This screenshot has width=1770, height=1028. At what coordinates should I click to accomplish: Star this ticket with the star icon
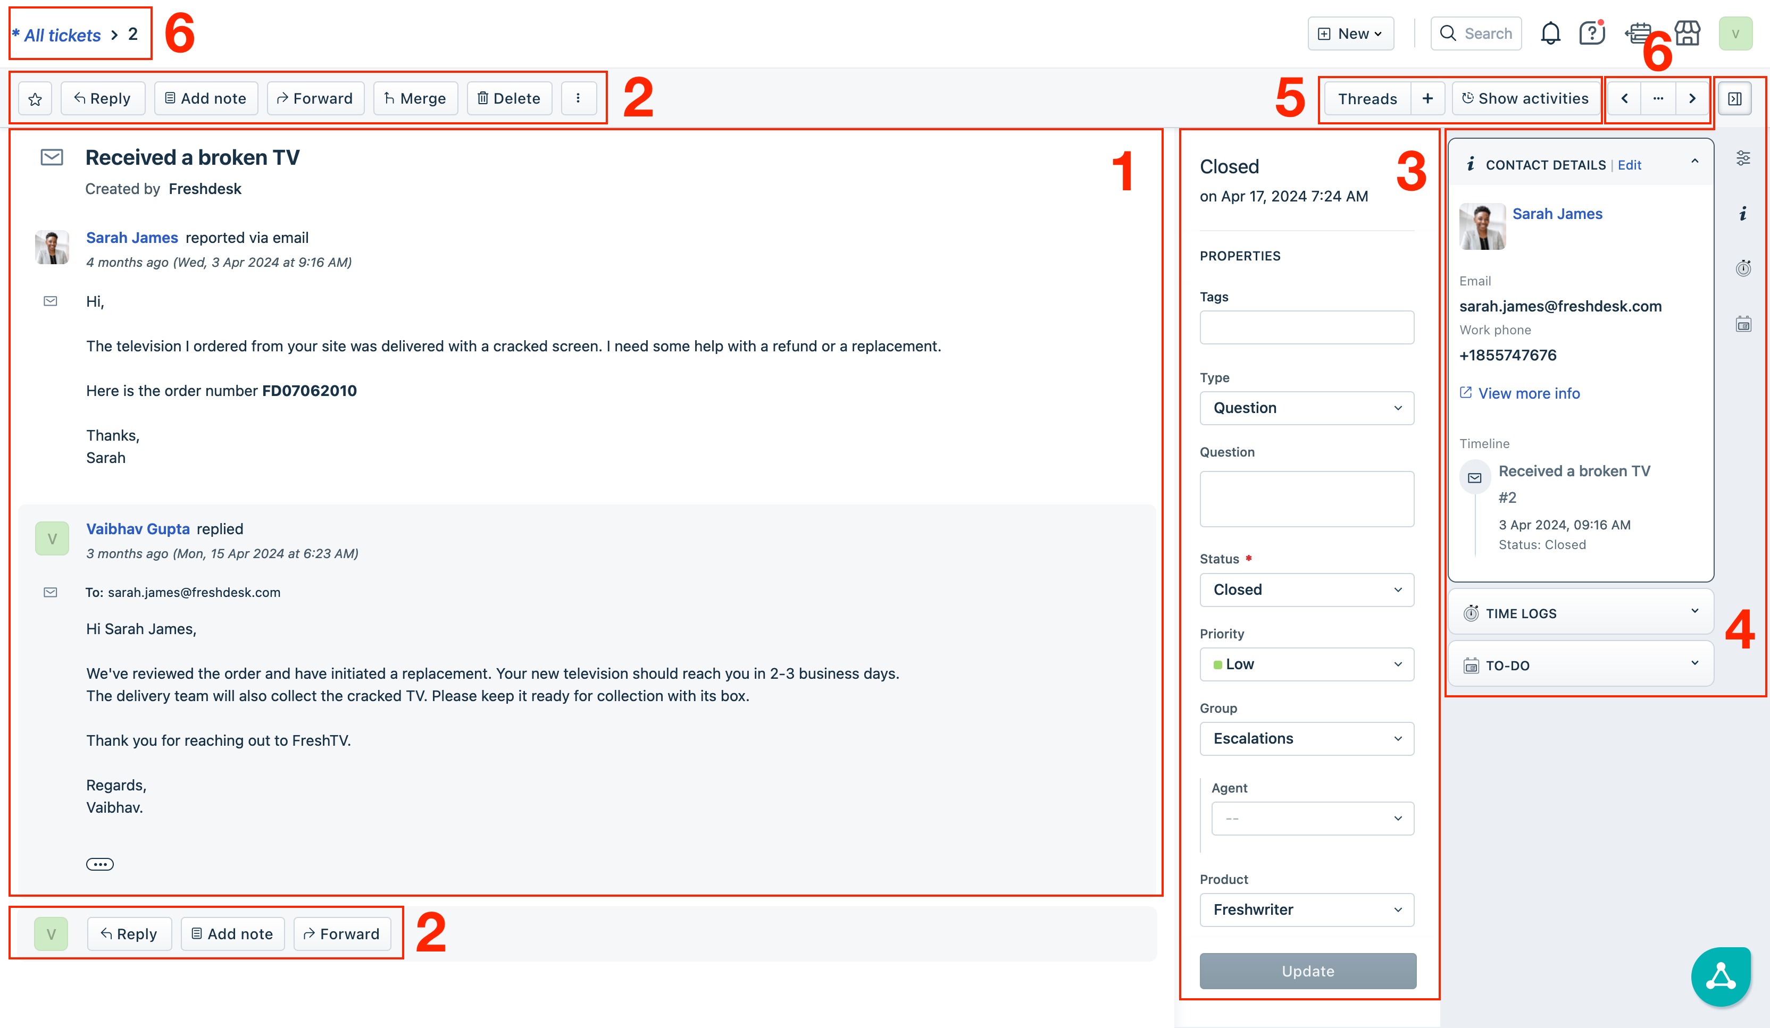click(x=35, y=99)
